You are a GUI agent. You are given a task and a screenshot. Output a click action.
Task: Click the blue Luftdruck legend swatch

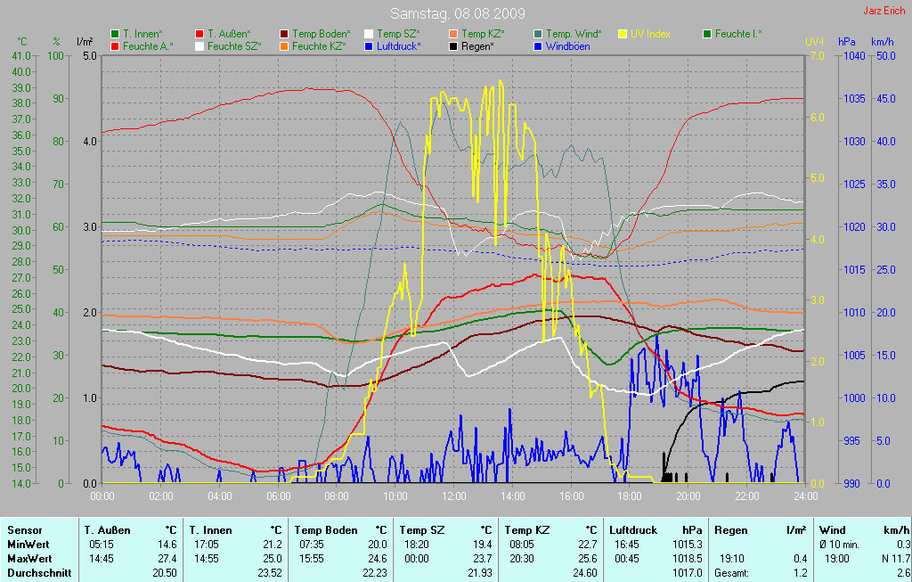click(x=369, y=46)
